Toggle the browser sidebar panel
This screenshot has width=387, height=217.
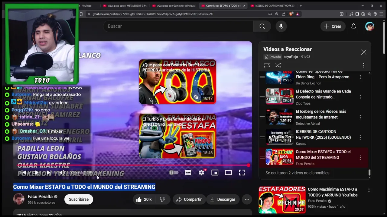(x=357, y=14)
